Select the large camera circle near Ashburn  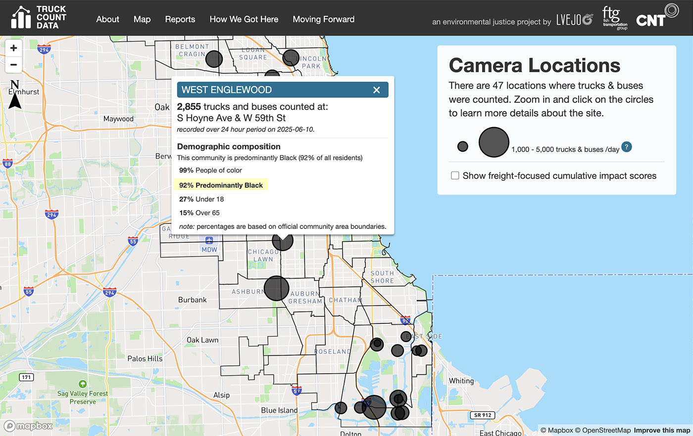[276, 288]
